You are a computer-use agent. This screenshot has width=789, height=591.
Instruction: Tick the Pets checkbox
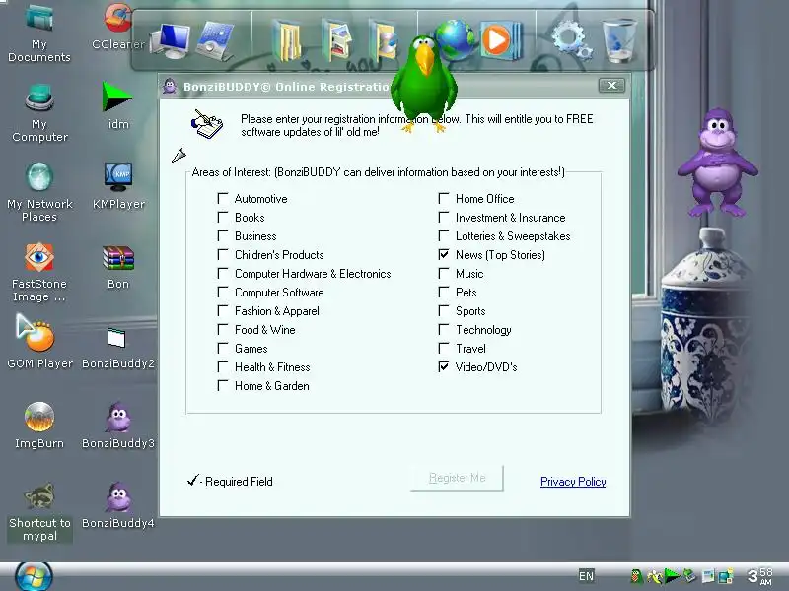(443, 292)
